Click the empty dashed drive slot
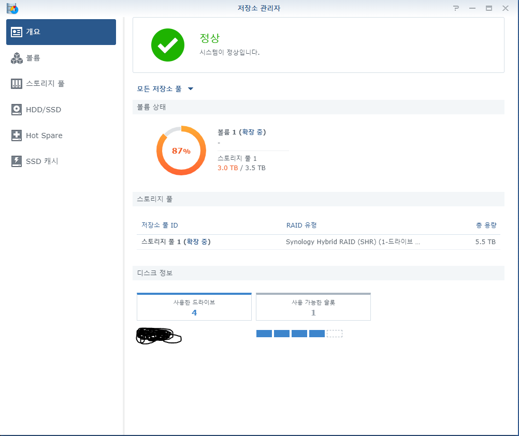The width and height of the screenshot is (519, 436). 335,334
